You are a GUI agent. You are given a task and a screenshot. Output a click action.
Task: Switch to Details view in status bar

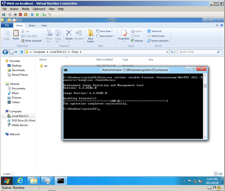pos(216,174)
